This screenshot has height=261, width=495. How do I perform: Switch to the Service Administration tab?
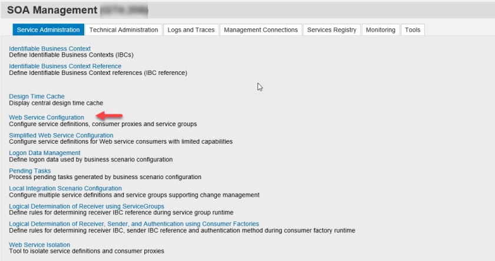point(48,30)
